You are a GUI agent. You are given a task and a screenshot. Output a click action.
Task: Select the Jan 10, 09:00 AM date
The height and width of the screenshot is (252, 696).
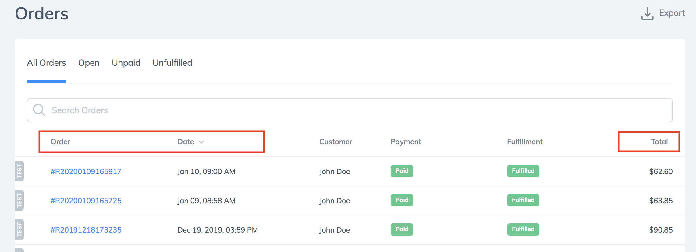(206, 171)
